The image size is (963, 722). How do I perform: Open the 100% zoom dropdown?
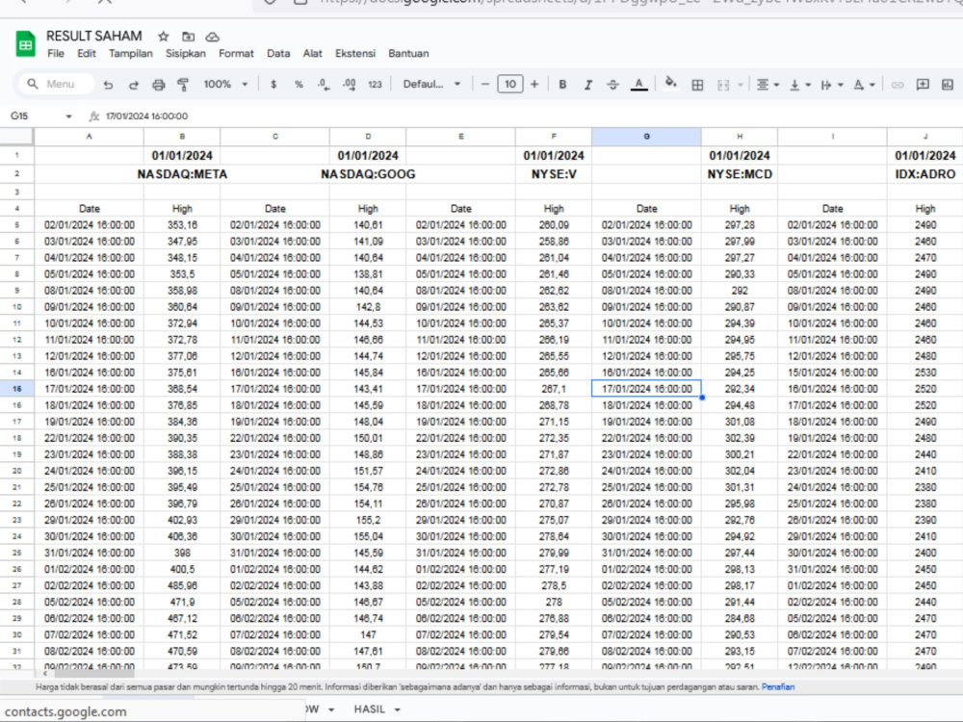(x=225, y=84)
